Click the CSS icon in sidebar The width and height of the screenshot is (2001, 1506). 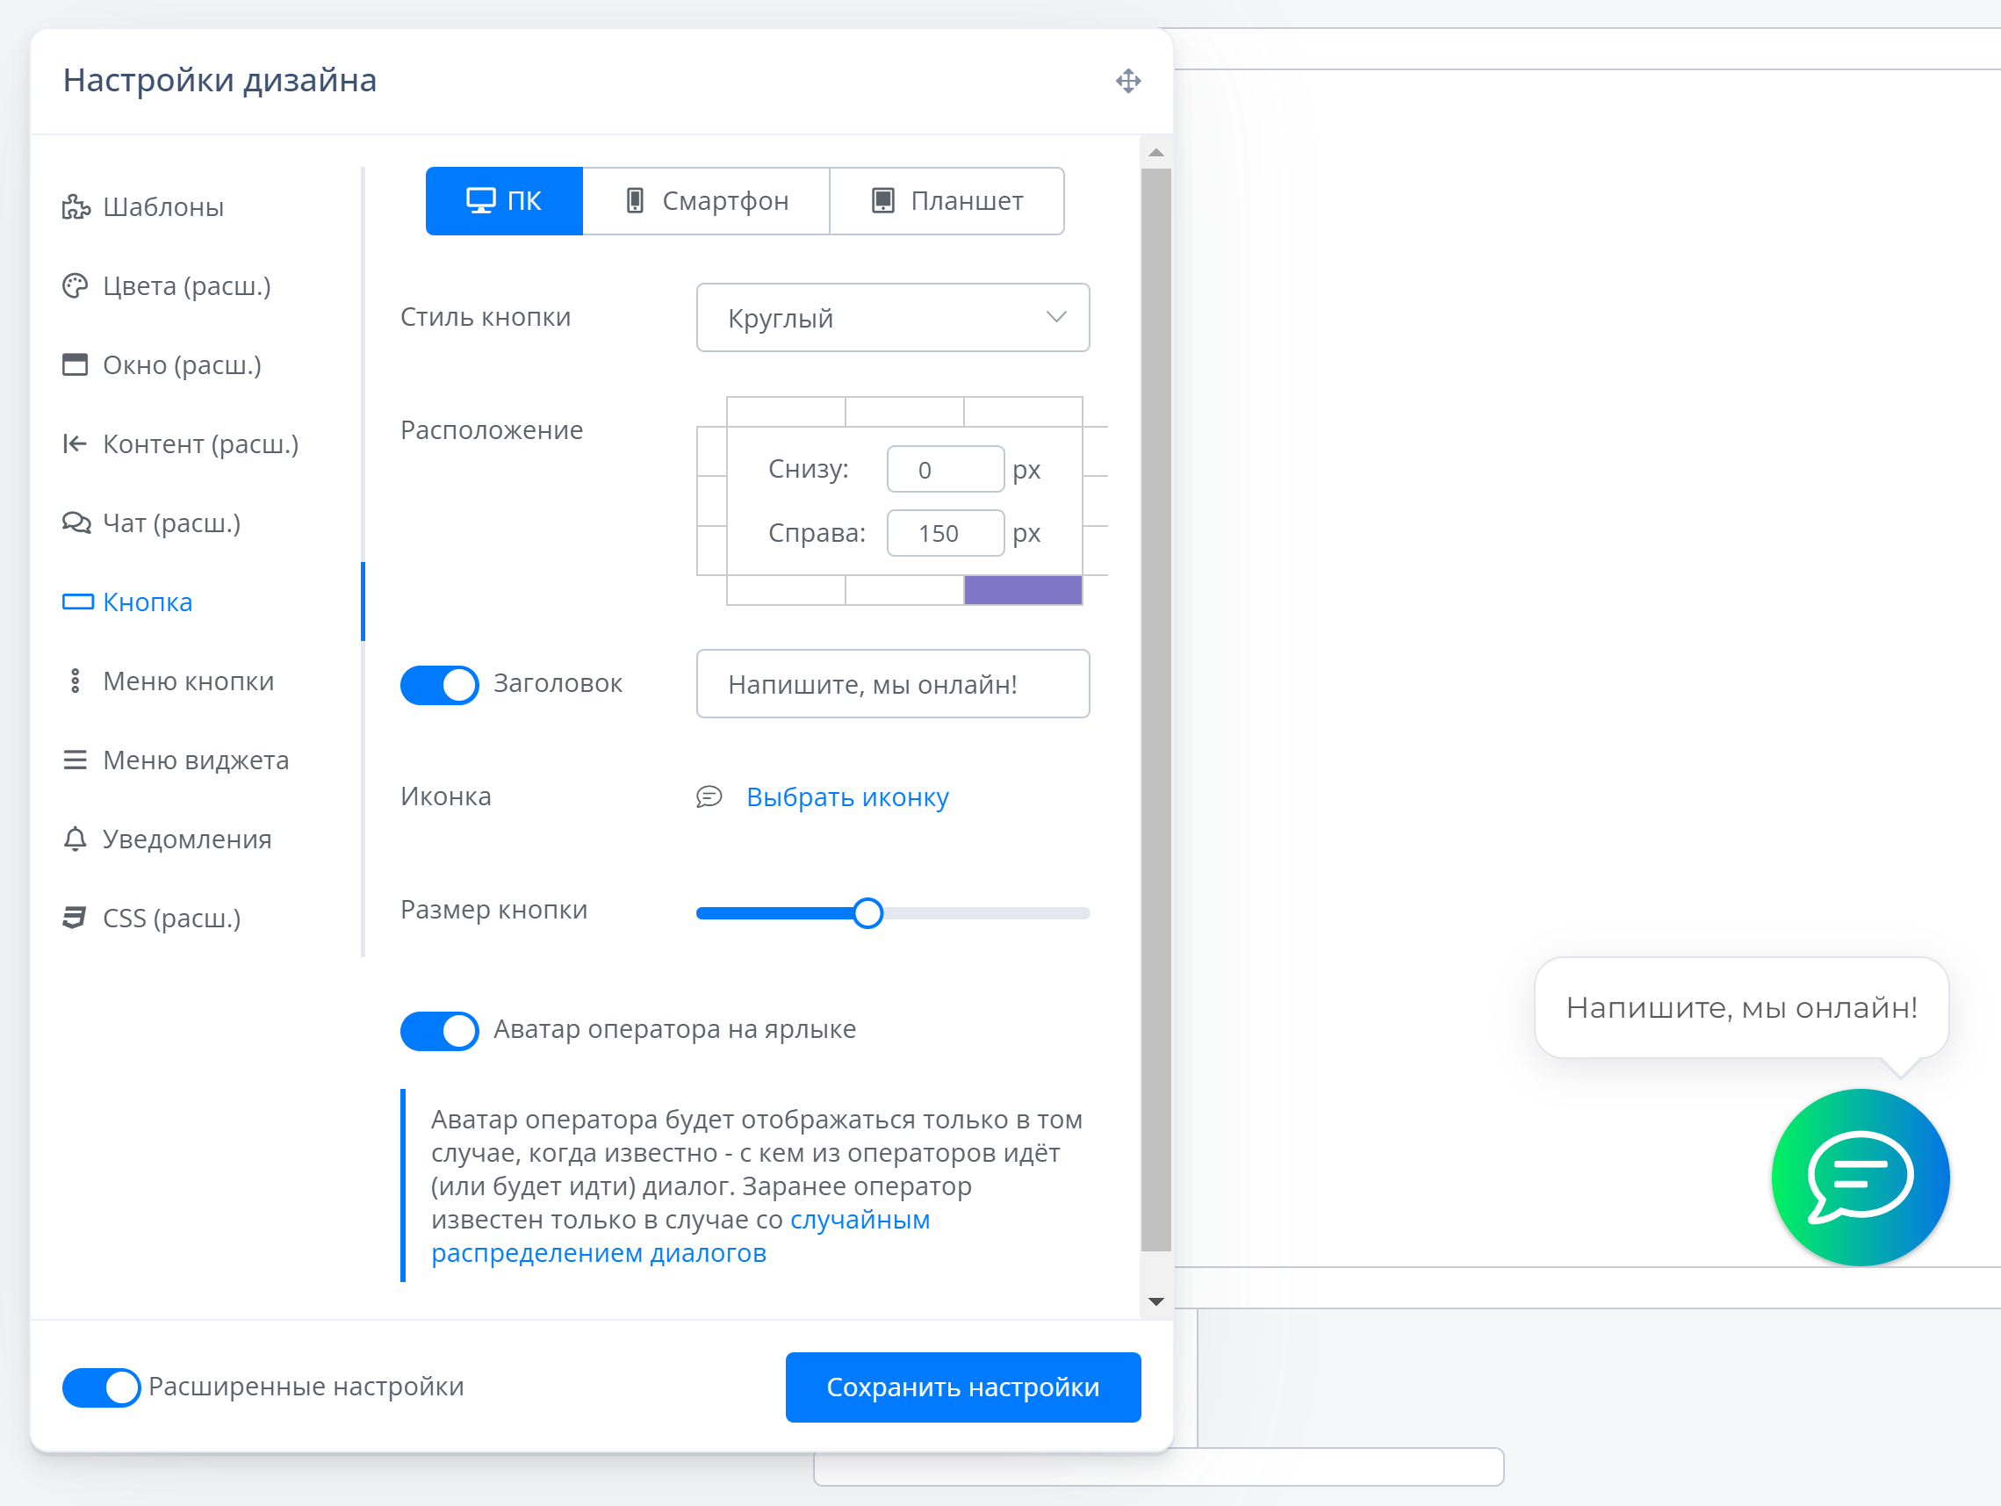point(76,917)
